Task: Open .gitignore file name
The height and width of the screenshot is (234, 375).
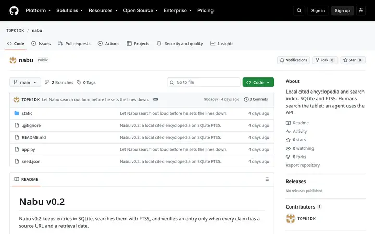Action: pyautogui.click(x=31, y=125)
